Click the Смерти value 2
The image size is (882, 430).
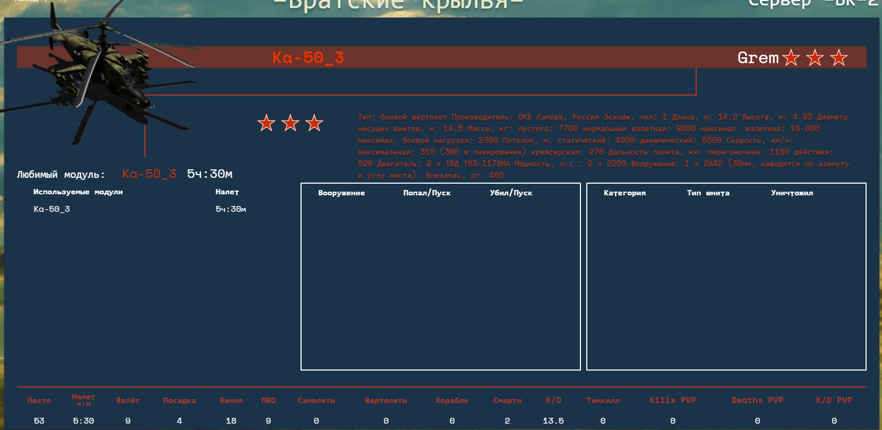507,421
